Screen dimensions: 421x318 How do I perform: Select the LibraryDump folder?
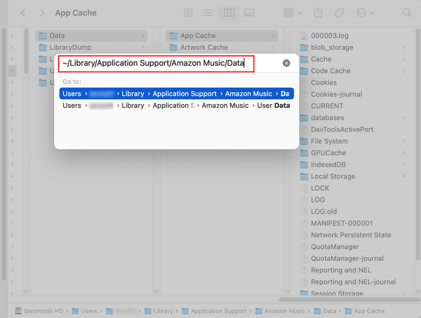coord(91,47)
